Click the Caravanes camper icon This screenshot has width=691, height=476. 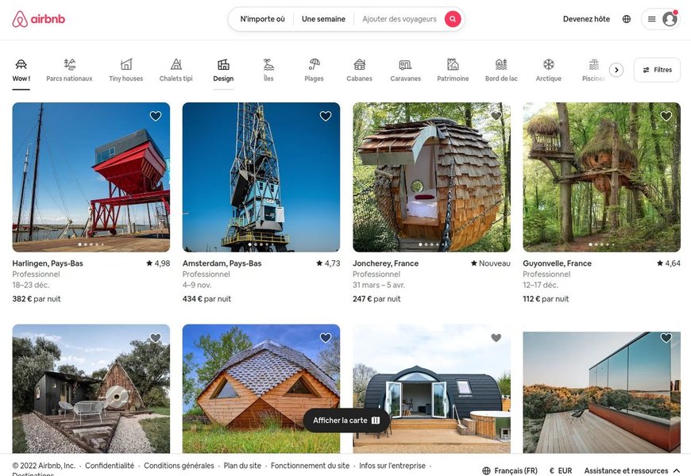coord(405,65)
